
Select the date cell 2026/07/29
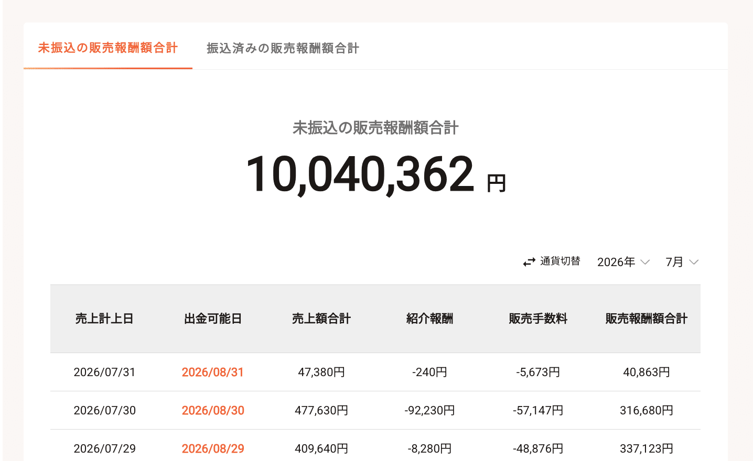[104, 448]
